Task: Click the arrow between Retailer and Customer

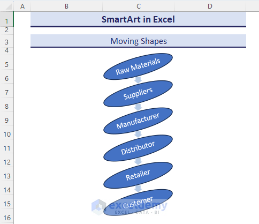Action: [x=138, y=189]
